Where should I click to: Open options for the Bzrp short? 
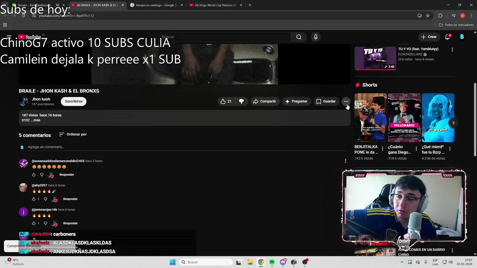click(x=450, y=149)
